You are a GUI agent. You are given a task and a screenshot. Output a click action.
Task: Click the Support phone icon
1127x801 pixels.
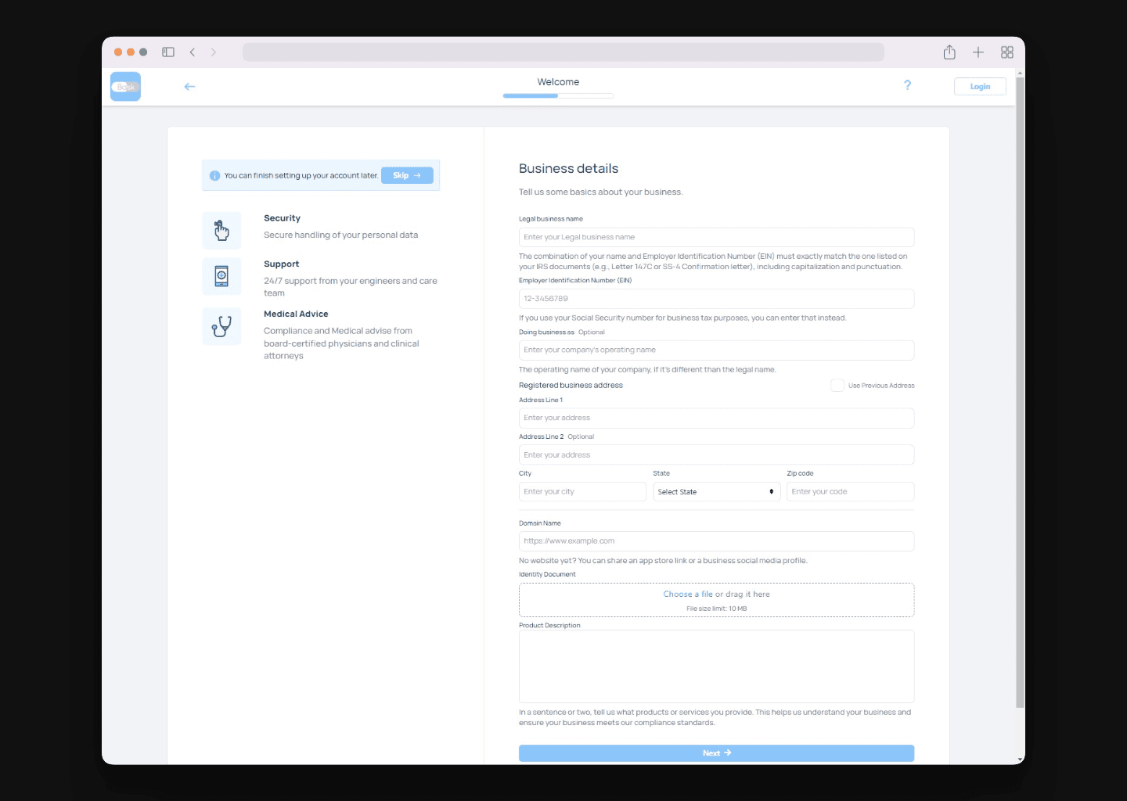point(221,276)
